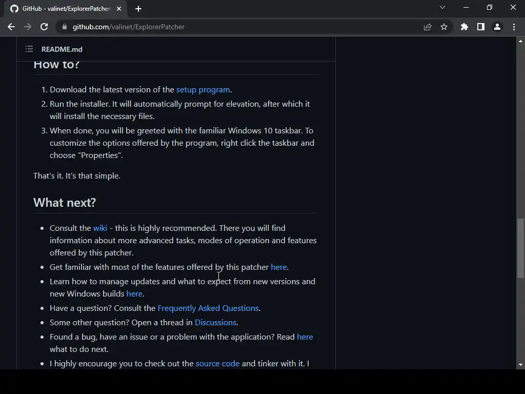Open the Extensions puzzle icon
This screenshot has width=525, height=394.
(465, 27)
